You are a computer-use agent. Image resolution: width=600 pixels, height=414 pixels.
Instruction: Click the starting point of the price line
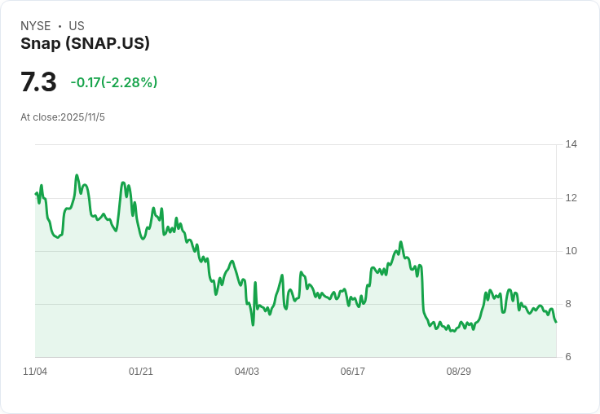(x=36, y=193)
